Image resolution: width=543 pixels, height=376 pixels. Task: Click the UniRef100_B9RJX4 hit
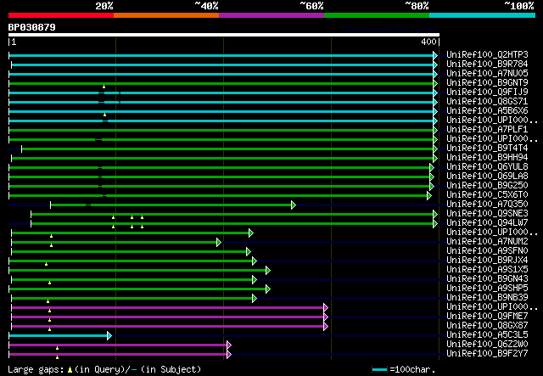[487, 261]
